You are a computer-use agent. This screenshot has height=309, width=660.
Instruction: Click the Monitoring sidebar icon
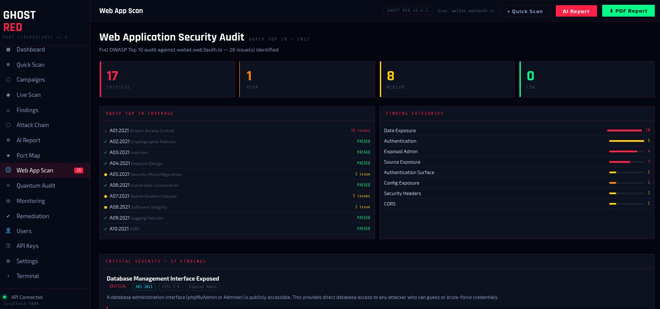pyautogui.click(x=8, y=201)
